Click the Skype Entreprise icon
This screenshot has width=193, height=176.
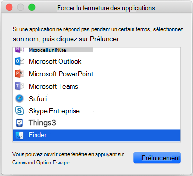click(x=19, y=111)
